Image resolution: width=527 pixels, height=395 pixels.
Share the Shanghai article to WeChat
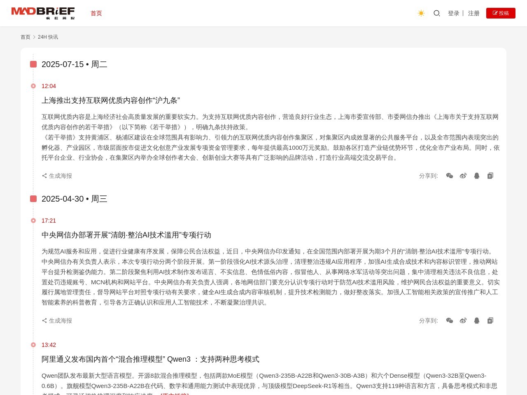[450, 176]
